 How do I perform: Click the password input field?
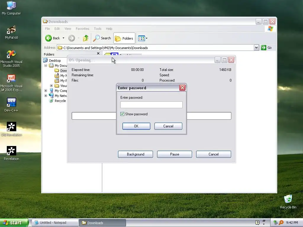[151, 105]
